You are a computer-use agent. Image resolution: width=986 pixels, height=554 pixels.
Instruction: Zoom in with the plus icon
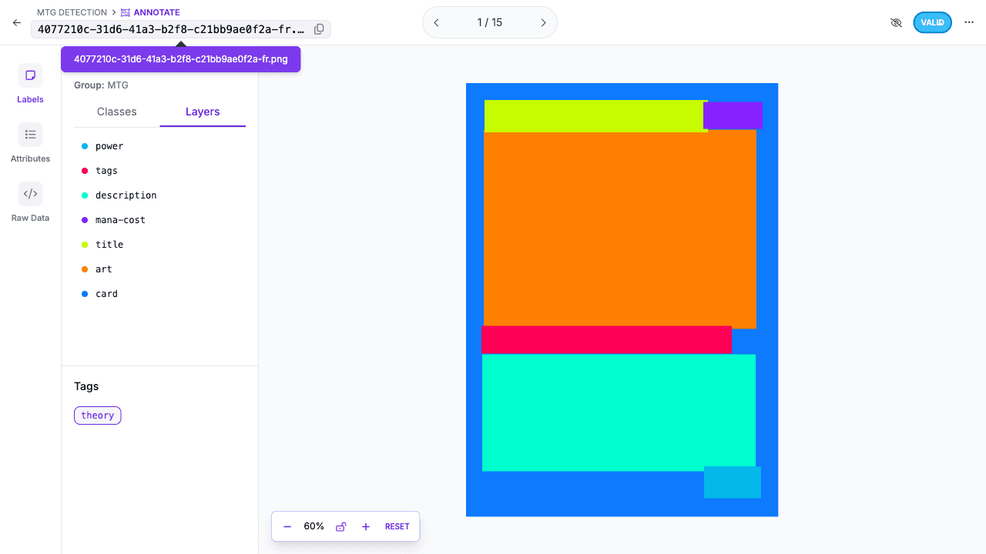[x=366, y=526]
